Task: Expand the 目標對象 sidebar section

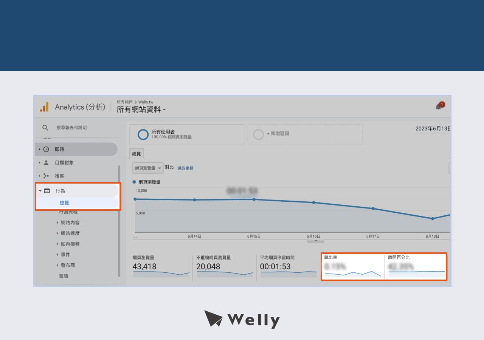Action: click(39, 162)
